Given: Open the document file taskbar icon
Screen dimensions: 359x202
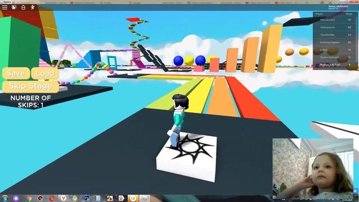Looking at the screenshot, I should point(98,198).
